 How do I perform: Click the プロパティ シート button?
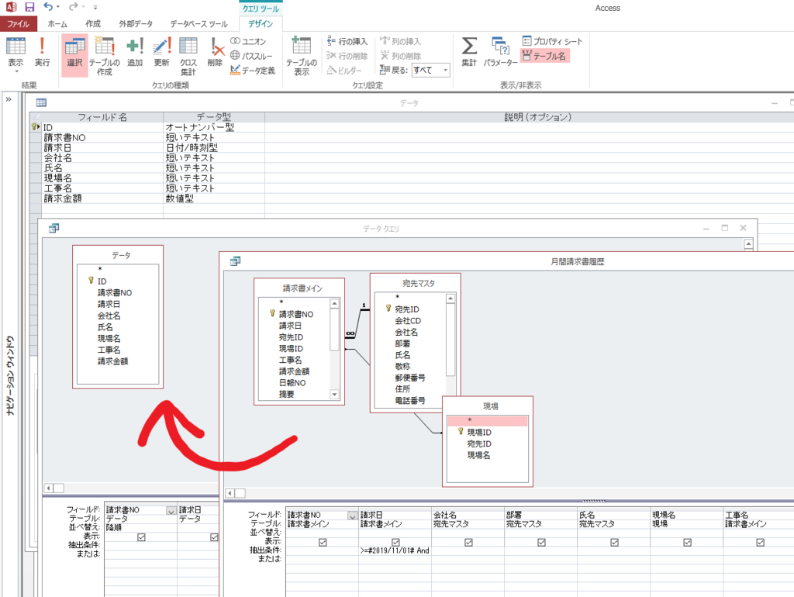click(x=551, y=41)
